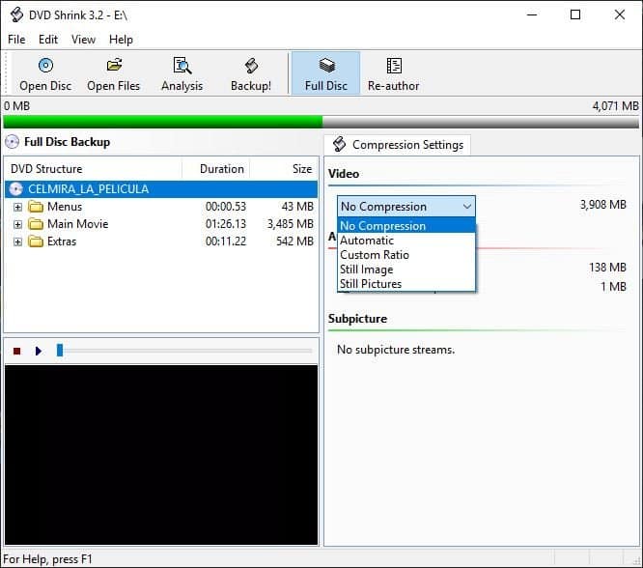The height and width of the screenshot is (568, 643).
Task: Select the CELMIRA_LA_PELICULA root row
Action: click(161, 189)
